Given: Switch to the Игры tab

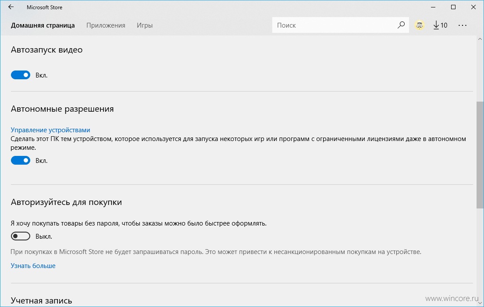Looking at the screenshot, I should (x=145, y=25).
